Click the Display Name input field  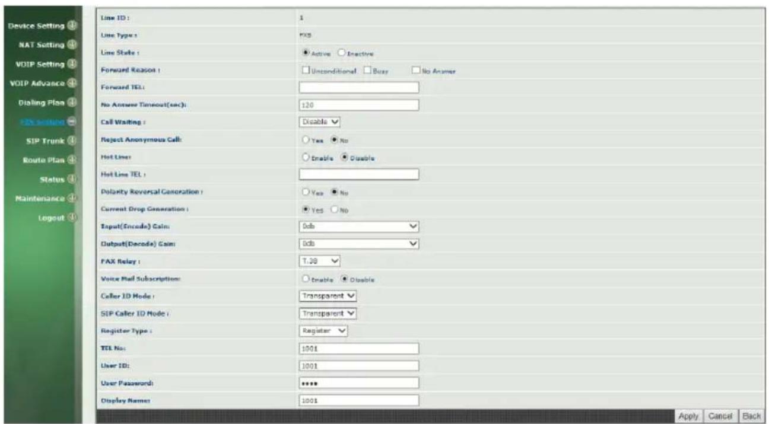coord(359,400)
